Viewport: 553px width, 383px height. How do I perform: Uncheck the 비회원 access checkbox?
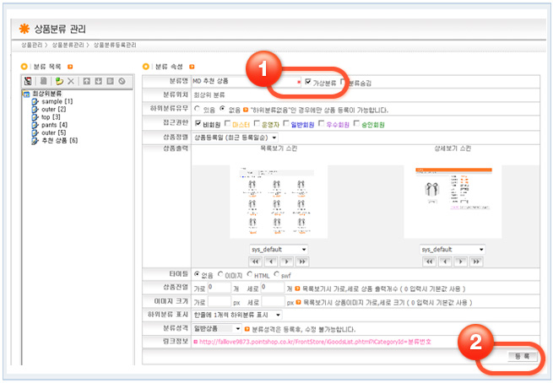pyautogui.click(x=198, y=123)
